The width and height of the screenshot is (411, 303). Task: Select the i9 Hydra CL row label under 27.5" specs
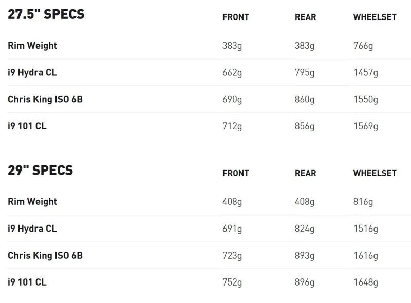coord(32,72)
